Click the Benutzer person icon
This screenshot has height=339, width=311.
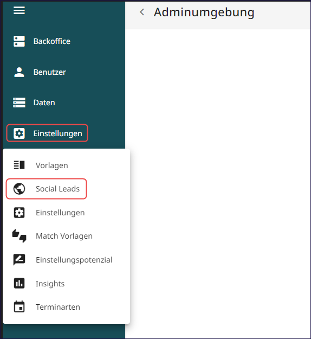tap(19, 72)
